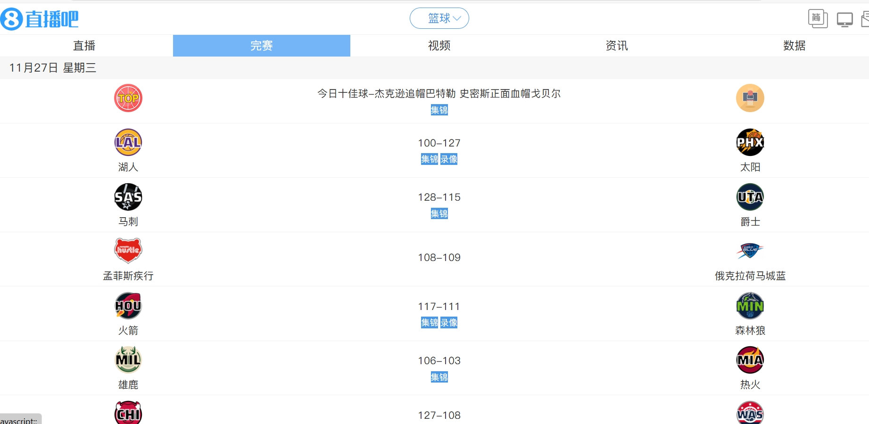869x424 pixels.
Task: Click the Spurs SAS logo
Action: point(128,197)
